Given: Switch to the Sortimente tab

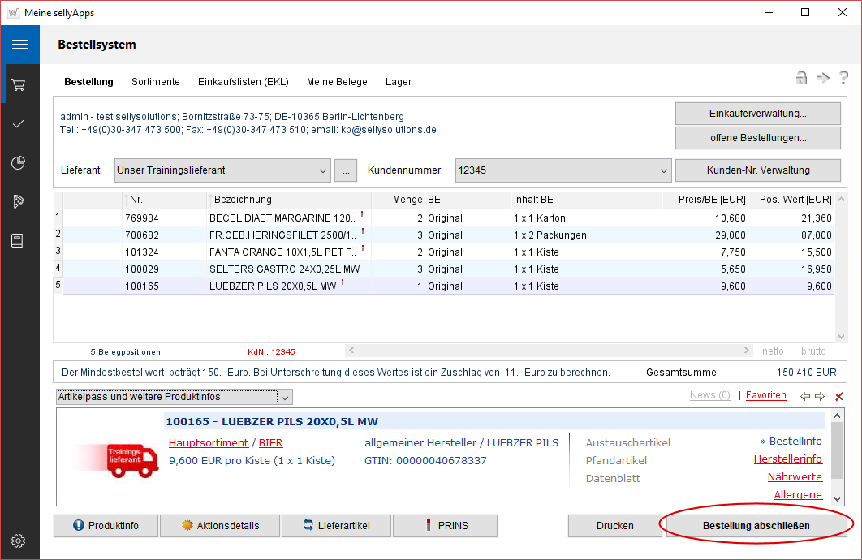Looking at the screenshot, I should pyautogui.click(x=156, y=82).
